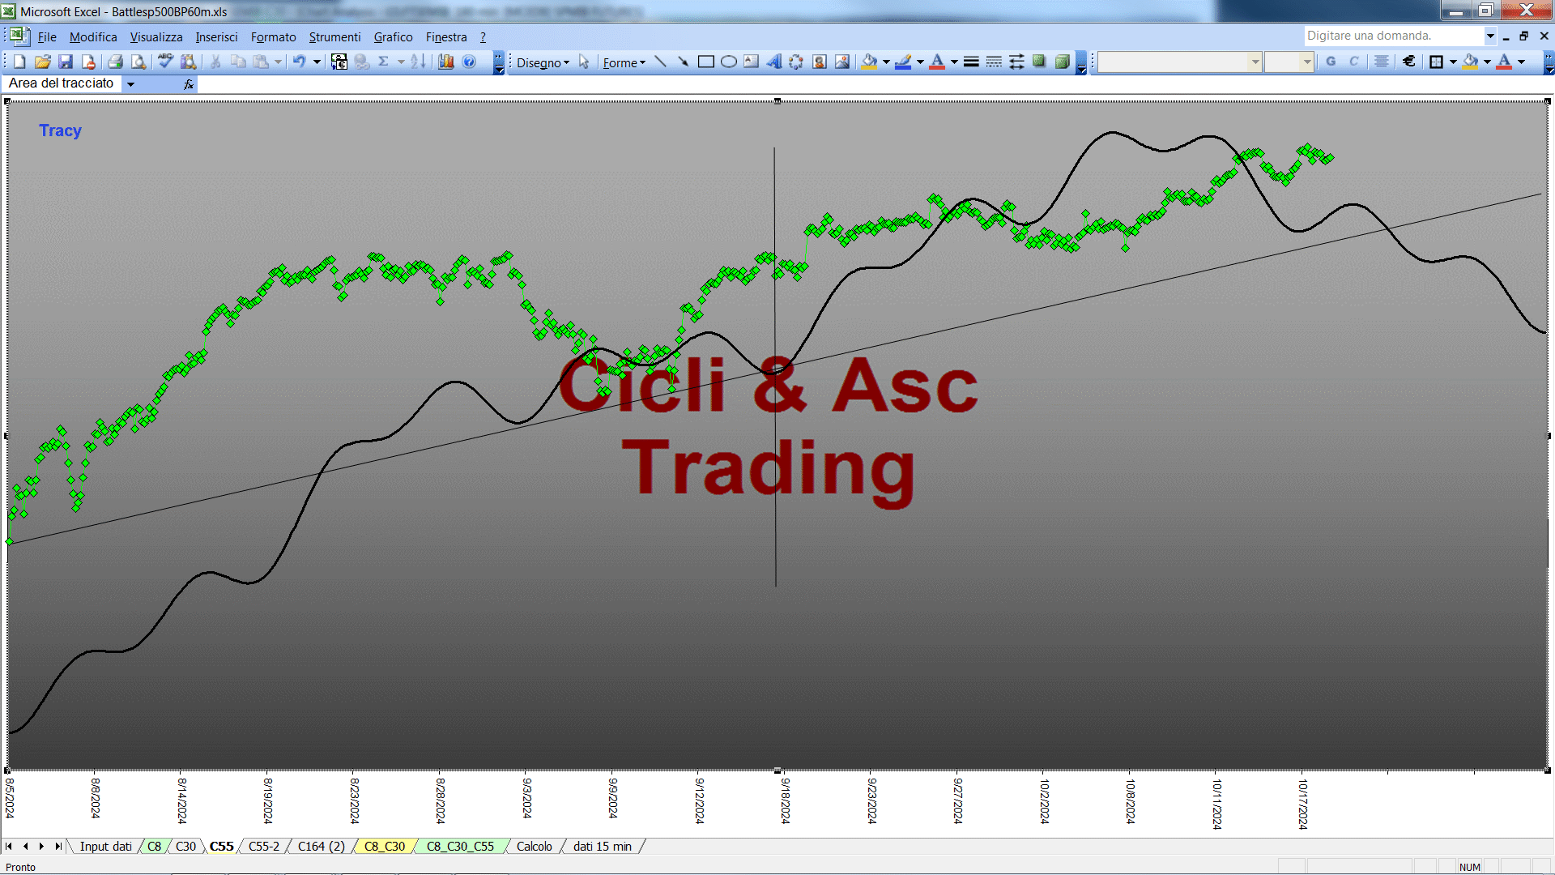Expand the Name Box dropdown arrow
1555x875 pixels.
click(x=130, y=83)
